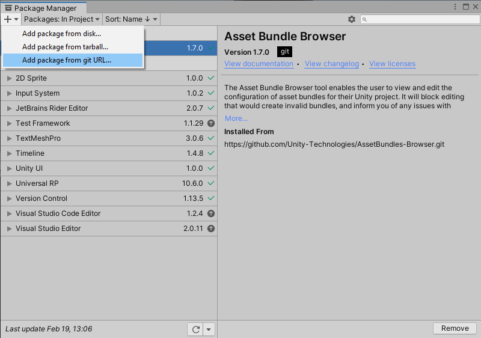Image resolution: width=481 pixels, height=338 pixels.
Task: Open the View changelog link
Action: (x=332, y=64)
